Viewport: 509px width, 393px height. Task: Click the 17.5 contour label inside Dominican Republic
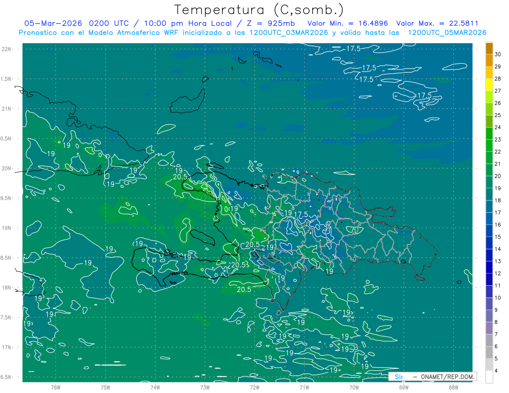pos(301,215)
